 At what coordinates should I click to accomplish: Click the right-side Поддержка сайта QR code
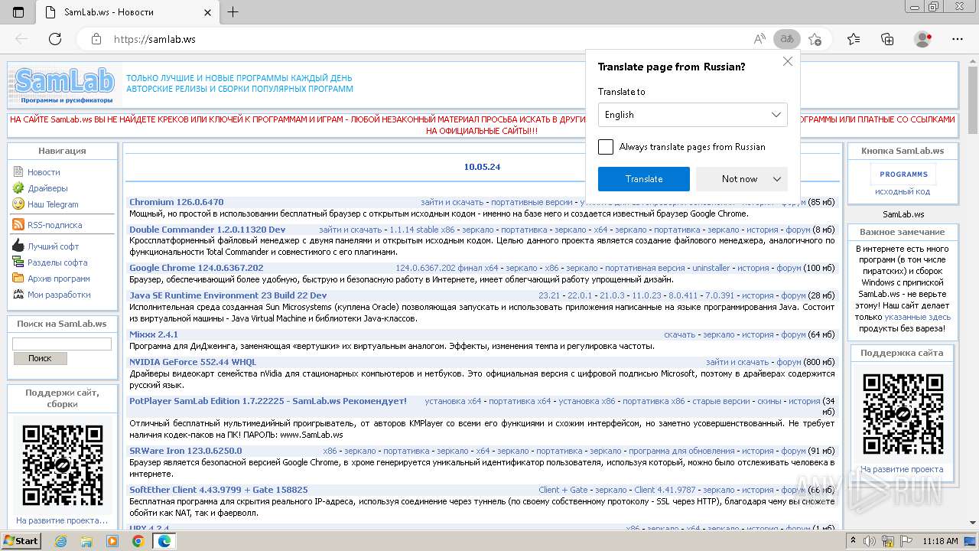point(903,414)
